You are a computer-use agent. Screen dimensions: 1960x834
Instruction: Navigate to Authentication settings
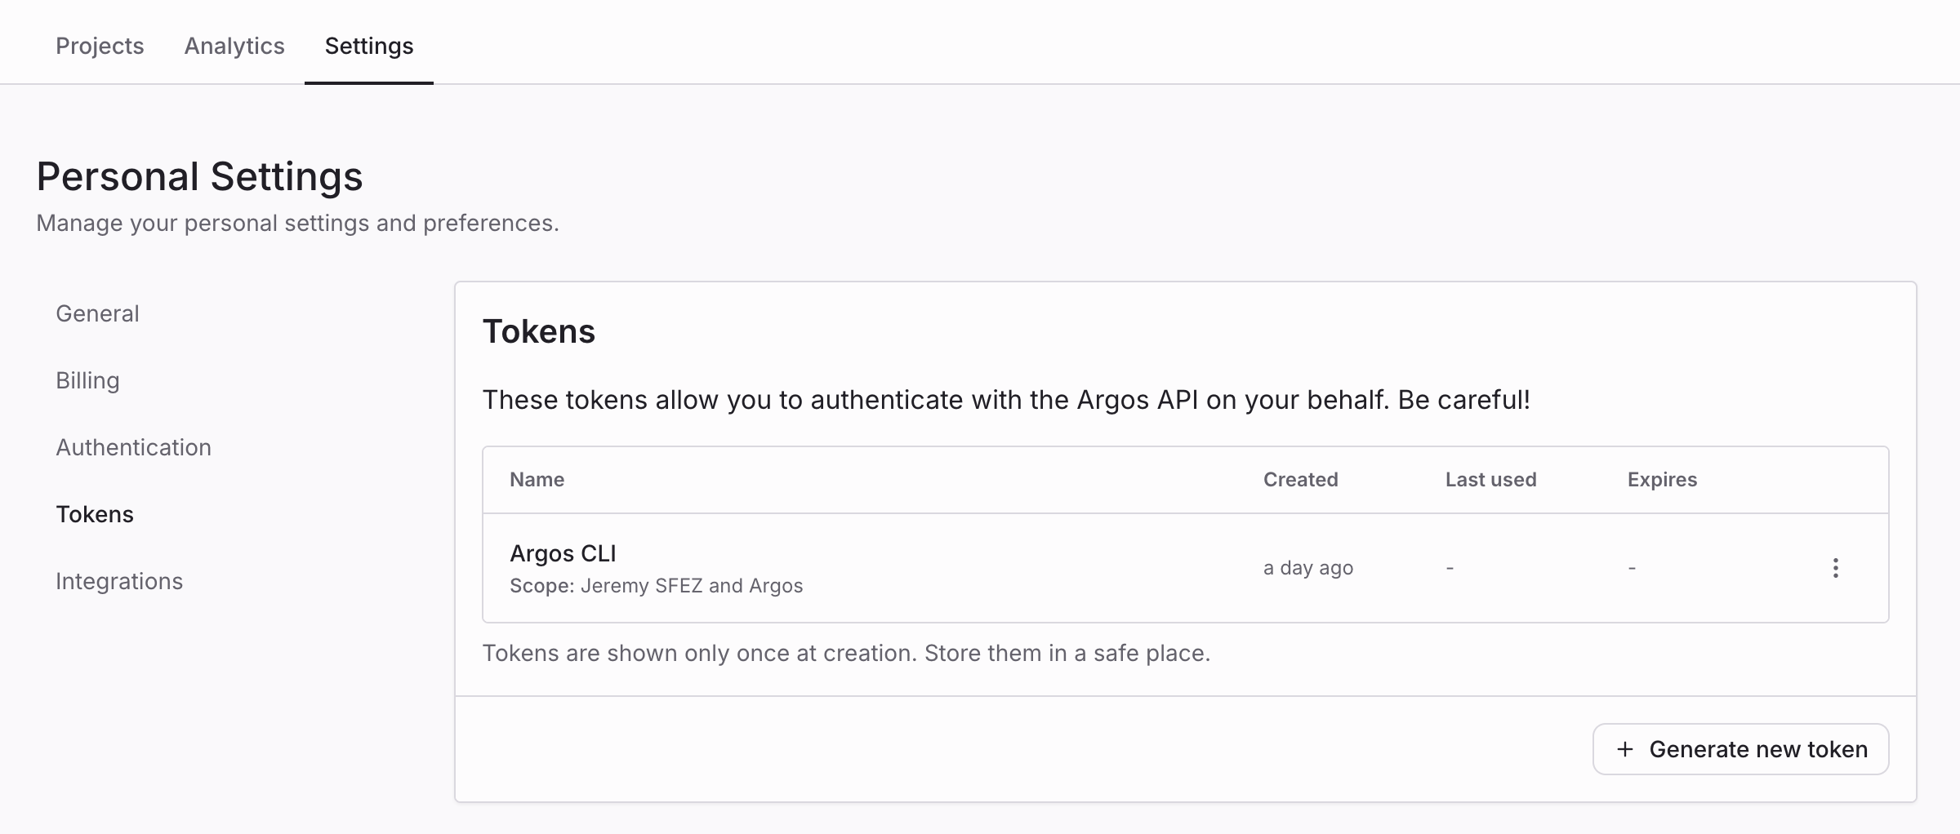(x=133, y=447)
